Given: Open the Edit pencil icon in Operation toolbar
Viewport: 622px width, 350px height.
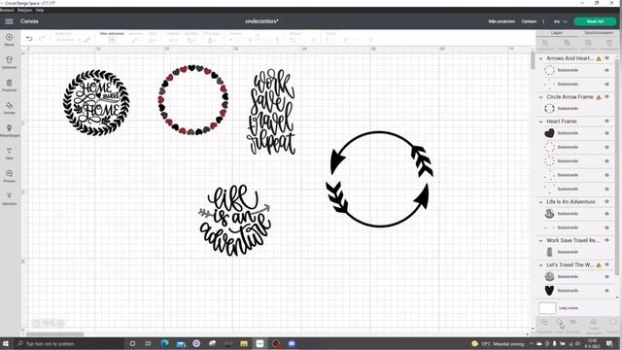Looking at the screenshot, I should click(x=87, y=40).
